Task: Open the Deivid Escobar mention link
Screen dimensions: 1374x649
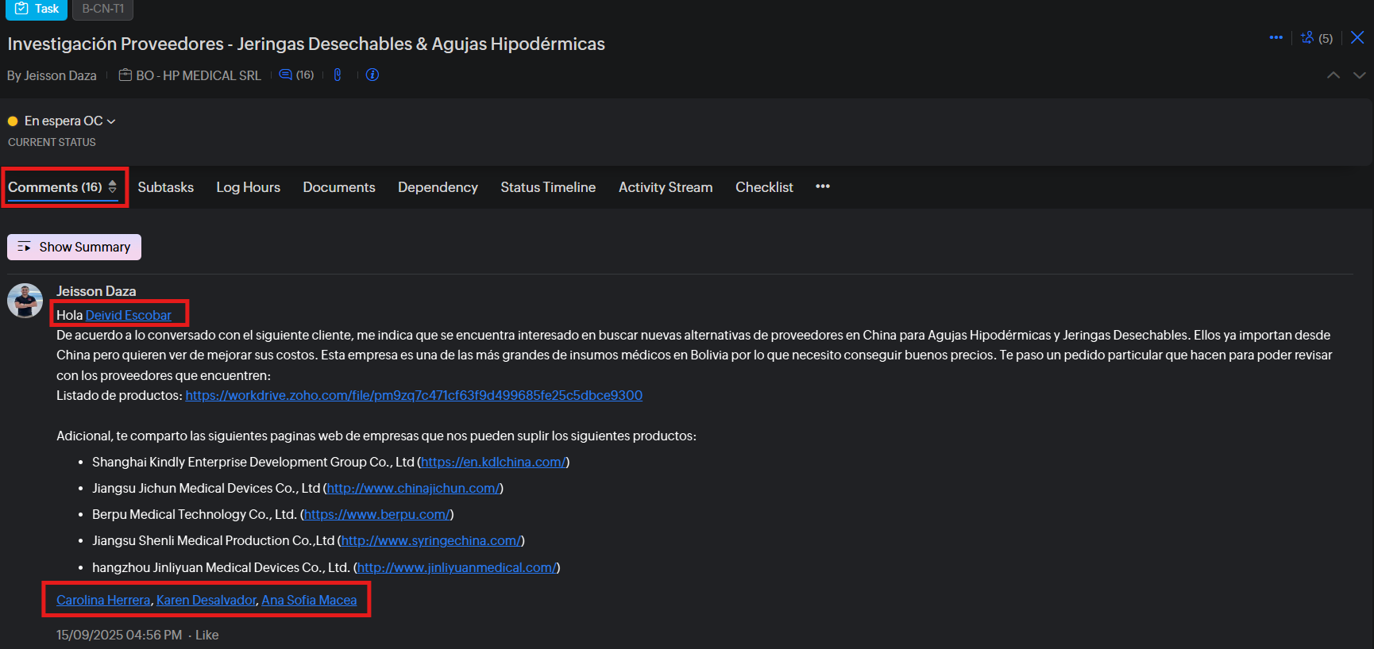Action: (x=128, y=315)
